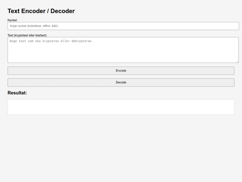Click the Resultat output box
The width and height of the screenshot is (242, 182).
(121, 107)
